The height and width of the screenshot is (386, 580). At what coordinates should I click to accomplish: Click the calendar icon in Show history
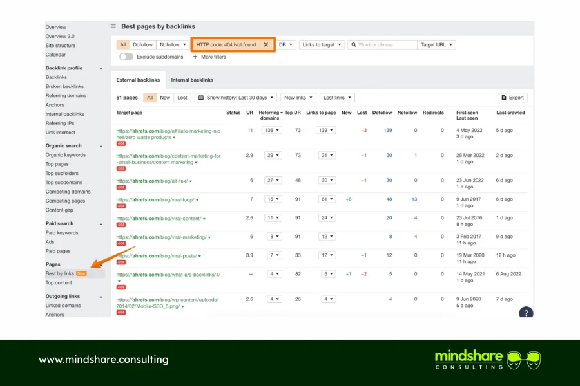(x=201, y=98)
